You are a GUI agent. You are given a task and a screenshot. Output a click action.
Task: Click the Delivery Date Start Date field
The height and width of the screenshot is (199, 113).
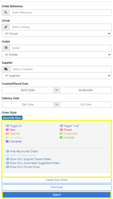point(28,105)
